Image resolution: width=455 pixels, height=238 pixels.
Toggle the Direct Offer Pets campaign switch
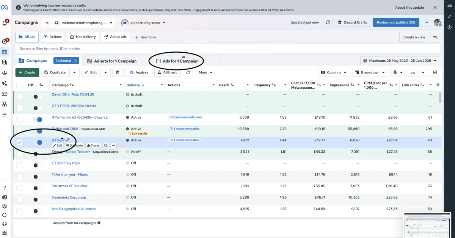[38, 97]
